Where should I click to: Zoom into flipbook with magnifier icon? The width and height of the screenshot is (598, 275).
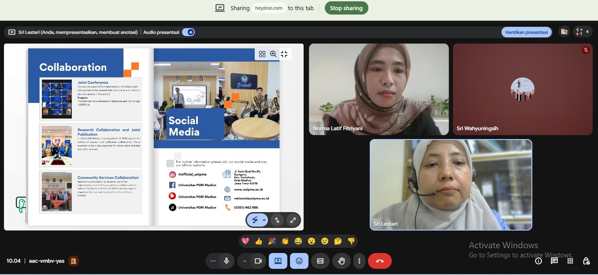(x=273, y=54)
